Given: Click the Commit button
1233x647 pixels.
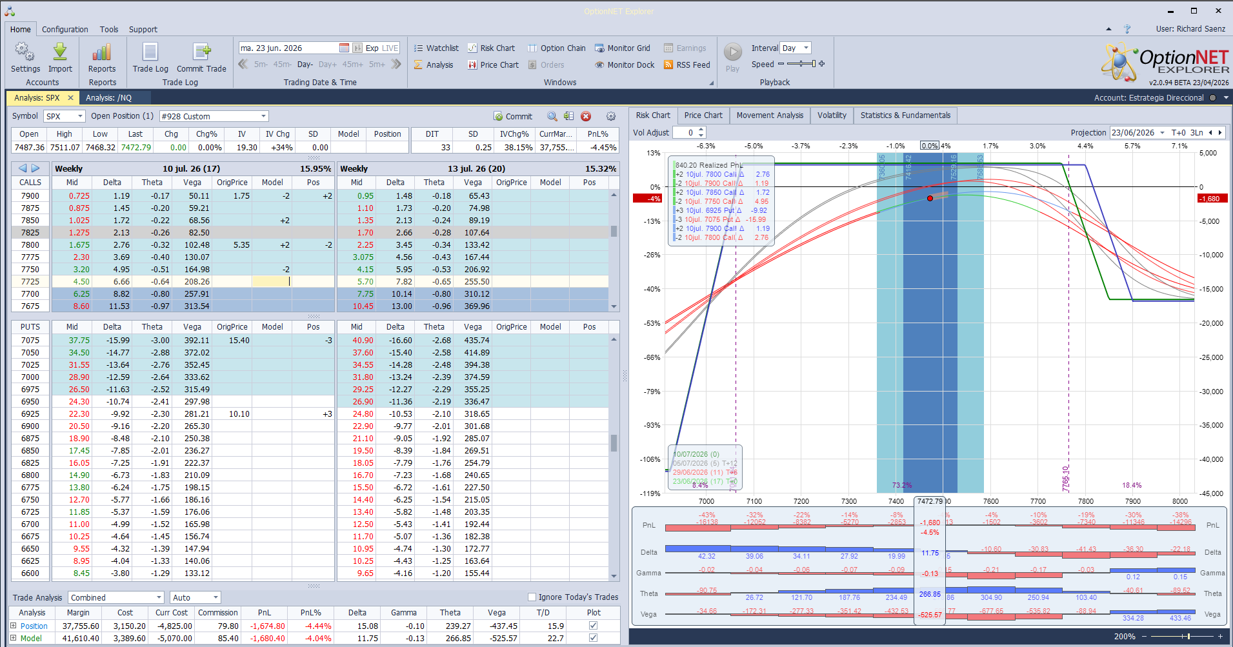Looking at the screenshot, I should [x=513, y=116].
